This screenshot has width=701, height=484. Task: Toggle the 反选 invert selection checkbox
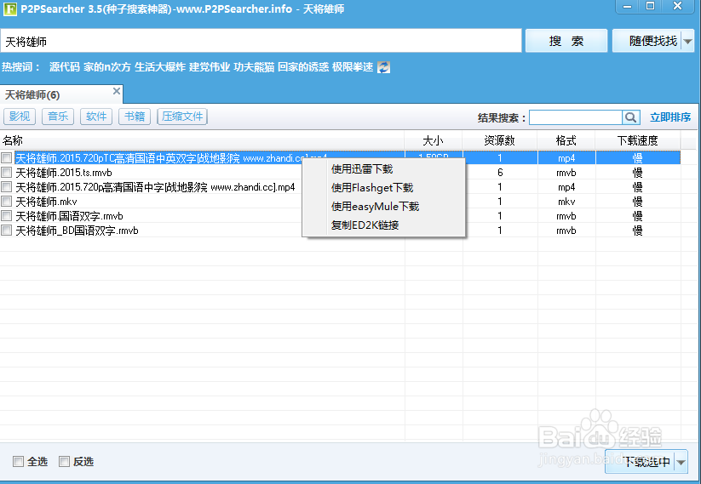(65, 462)
